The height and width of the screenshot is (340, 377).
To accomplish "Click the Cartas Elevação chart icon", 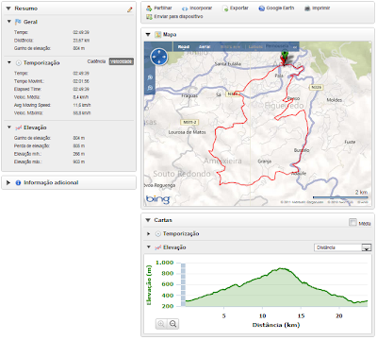I will point(158,247).
